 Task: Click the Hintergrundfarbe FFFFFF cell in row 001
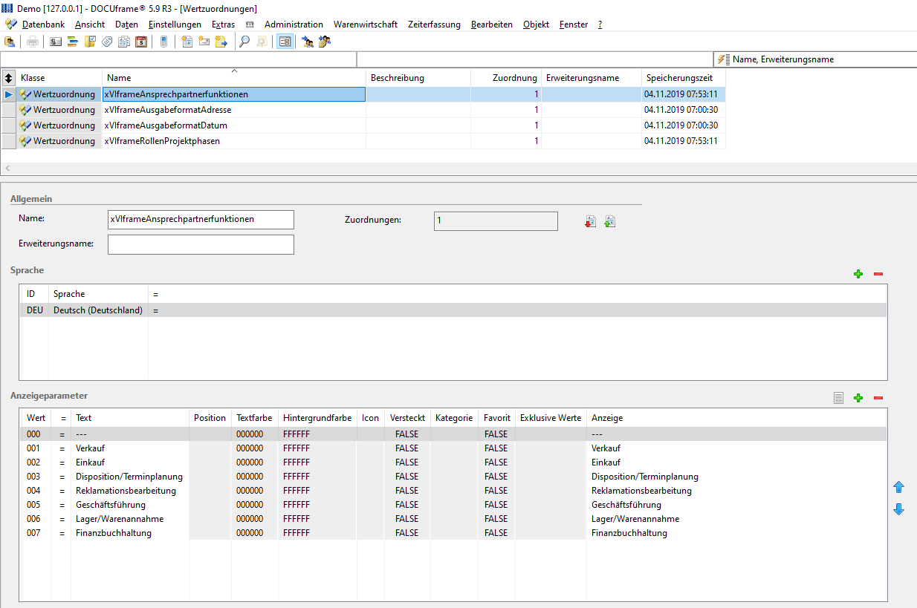click(317, 448)
